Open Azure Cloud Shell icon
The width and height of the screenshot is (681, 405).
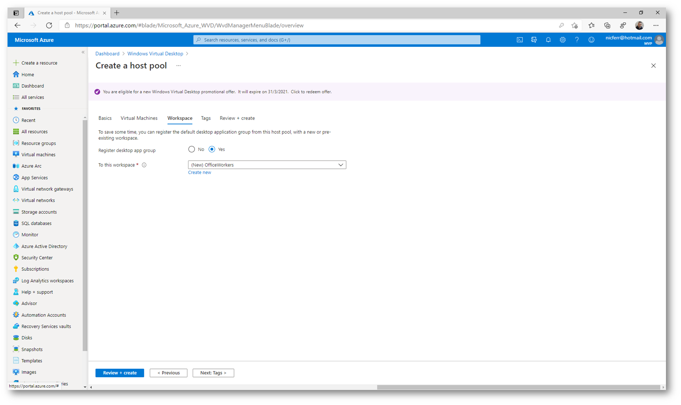coord(519,40)
